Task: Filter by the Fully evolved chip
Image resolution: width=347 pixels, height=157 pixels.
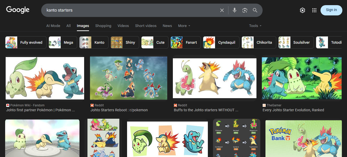Action: (x=26, y=42)
